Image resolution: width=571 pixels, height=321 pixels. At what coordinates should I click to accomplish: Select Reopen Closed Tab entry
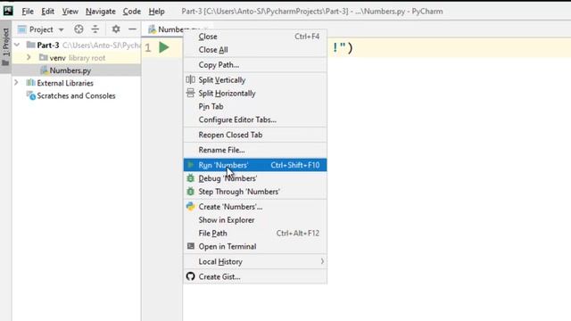point(255,135)
